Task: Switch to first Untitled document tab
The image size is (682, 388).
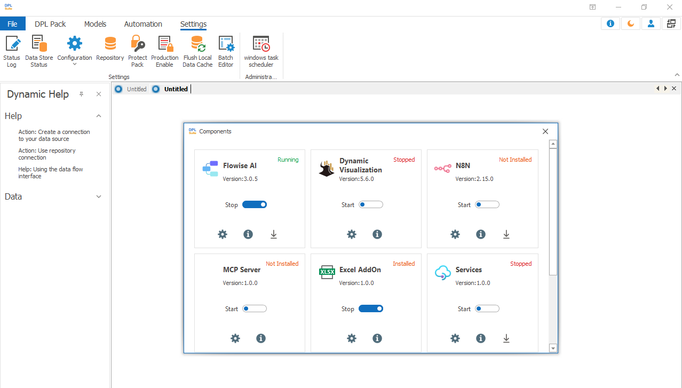Action: coord(131,89)
